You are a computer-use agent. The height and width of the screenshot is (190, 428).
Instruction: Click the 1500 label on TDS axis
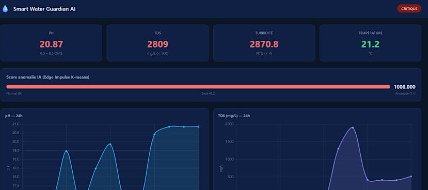pos(230,141)
